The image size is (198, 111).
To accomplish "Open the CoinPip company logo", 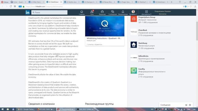I will pyautogui.click(x=134, y=71).
